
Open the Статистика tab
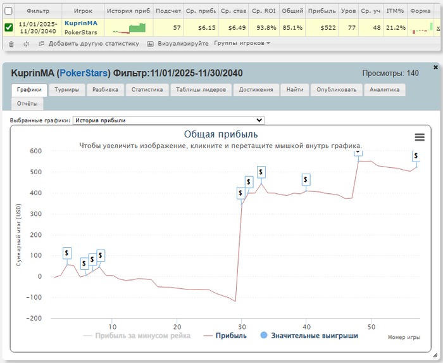[147, 90]
